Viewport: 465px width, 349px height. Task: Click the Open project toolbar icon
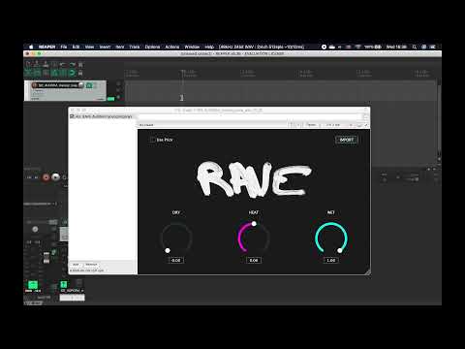tap(37, 64)
